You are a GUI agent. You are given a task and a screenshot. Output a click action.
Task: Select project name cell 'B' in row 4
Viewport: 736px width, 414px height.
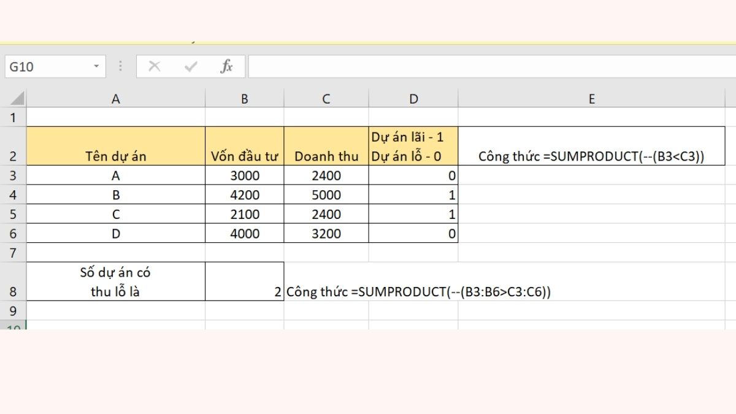pos(116,195)
